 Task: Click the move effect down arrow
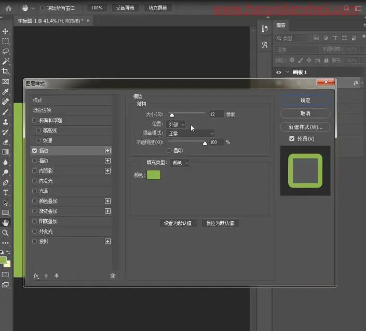pos(57,276)
